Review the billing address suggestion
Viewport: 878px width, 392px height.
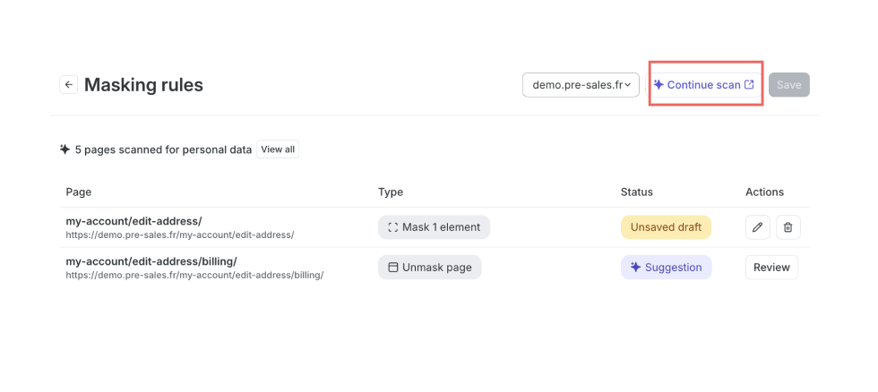(x=771, y=268)
